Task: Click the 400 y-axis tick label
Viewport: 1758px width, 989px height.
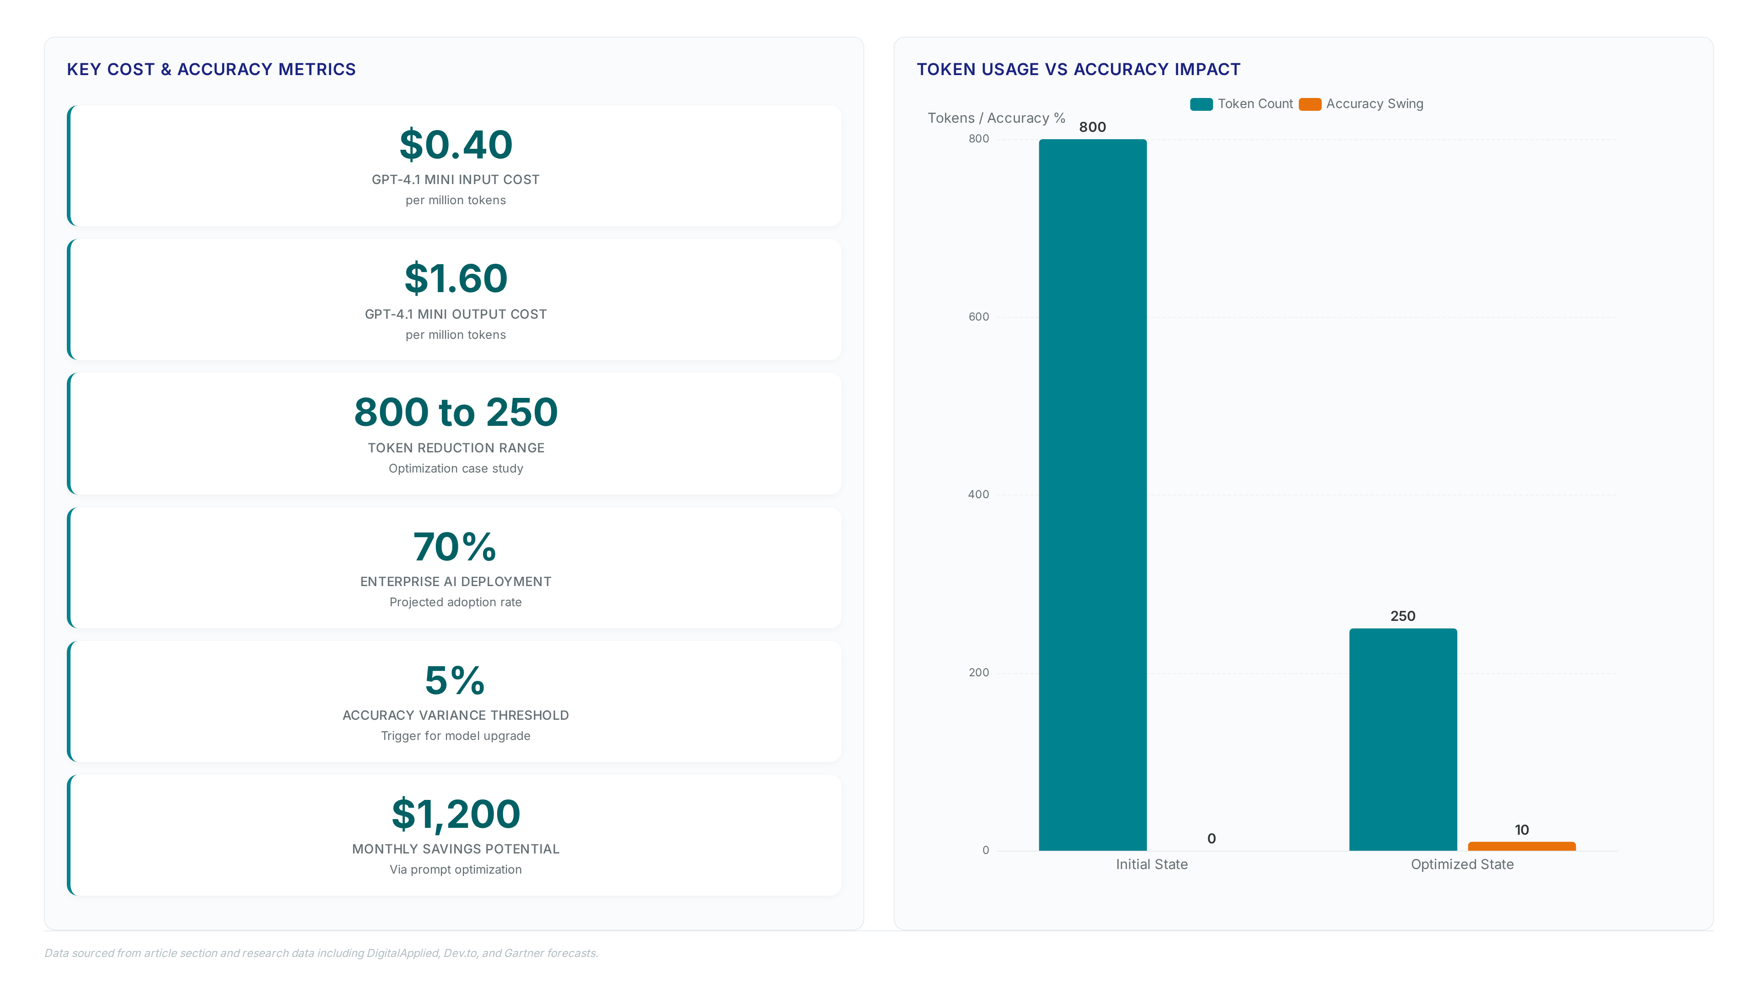Action: (979, 494)
